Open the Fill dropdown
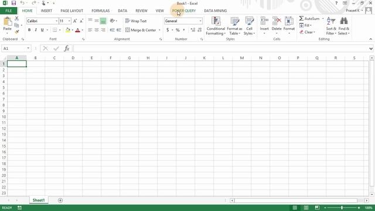 coord(305,25)
